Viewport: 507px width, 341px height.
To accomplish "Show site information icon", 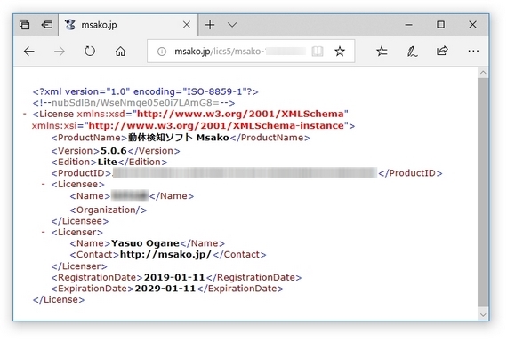I will click(162, 51).
